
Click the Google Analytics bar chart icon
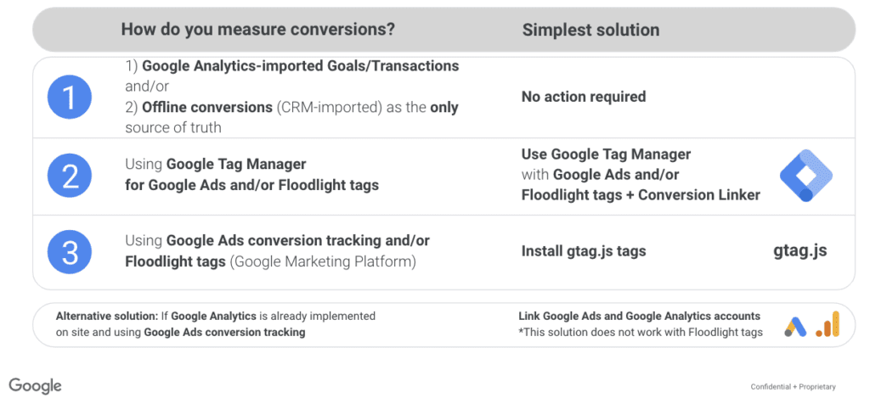pos(827,324)
